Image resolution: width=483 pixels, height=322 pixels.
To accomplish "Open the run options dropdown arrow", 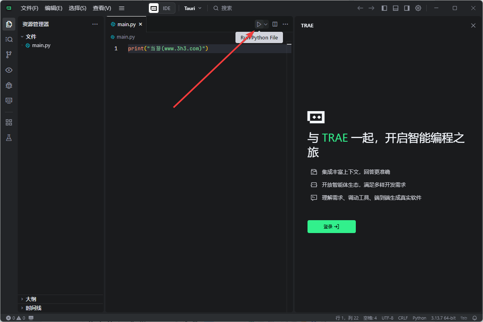I will click(x=266, y=24).
